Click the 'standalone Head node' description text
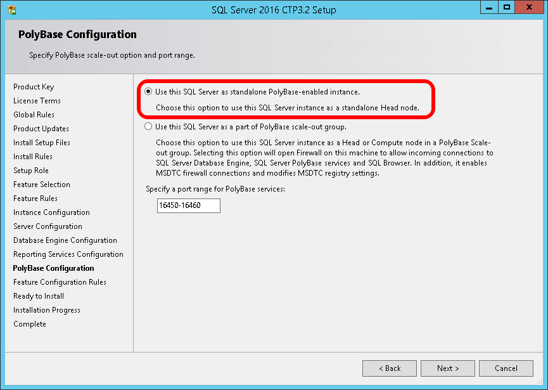Image resolution: width=548 pixels, height=390 pixels. click(x=287, y=108)
